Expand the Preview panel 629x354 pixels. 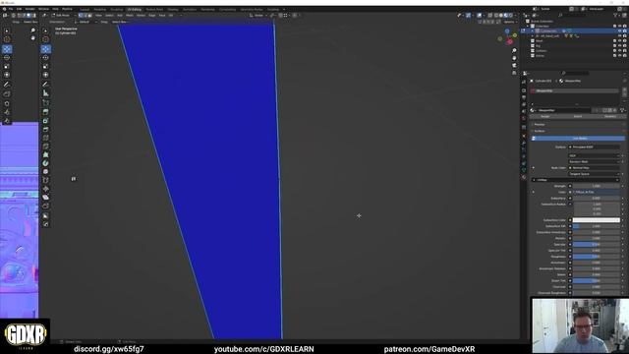[x=539, y=125]
